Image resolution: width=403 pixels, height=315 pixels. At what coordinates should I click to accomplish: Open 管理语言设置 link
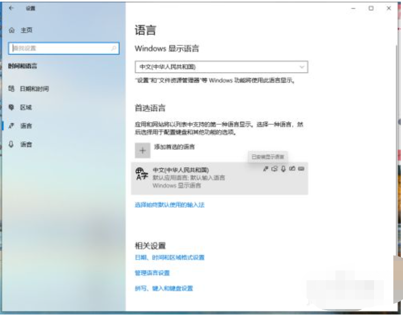pos(152,273)
